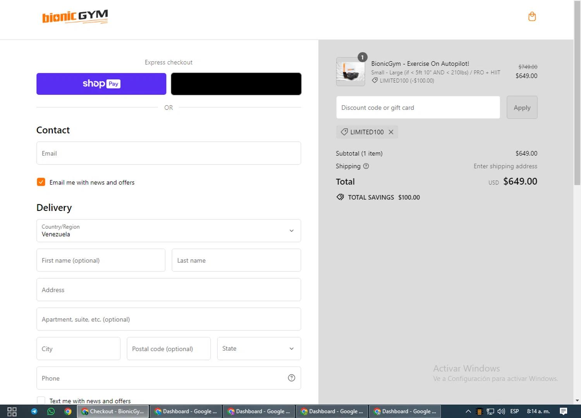Click the phone field help icon

[x=291, y=378]
